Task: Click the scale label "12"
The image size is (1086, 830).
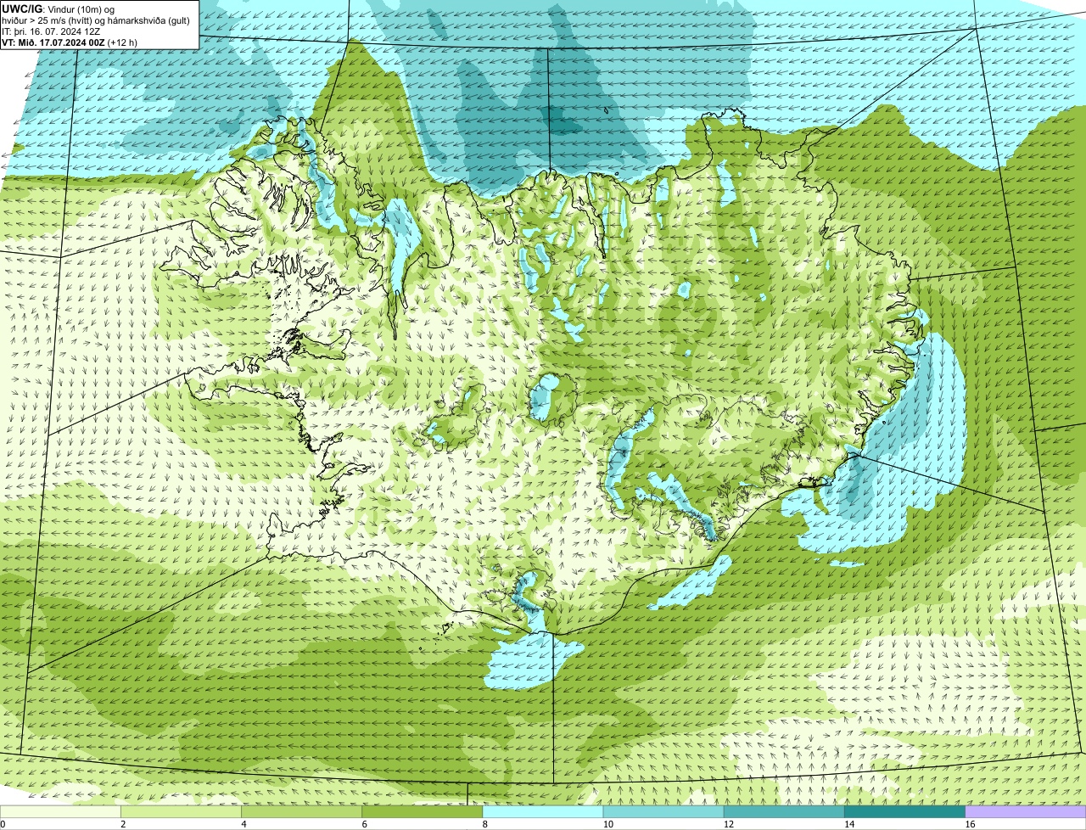Action: [729, 824]
